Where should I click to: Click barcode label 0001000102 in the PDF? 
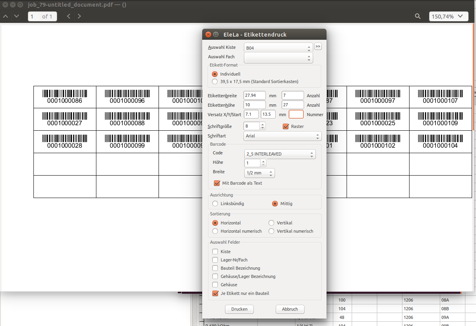378,142
